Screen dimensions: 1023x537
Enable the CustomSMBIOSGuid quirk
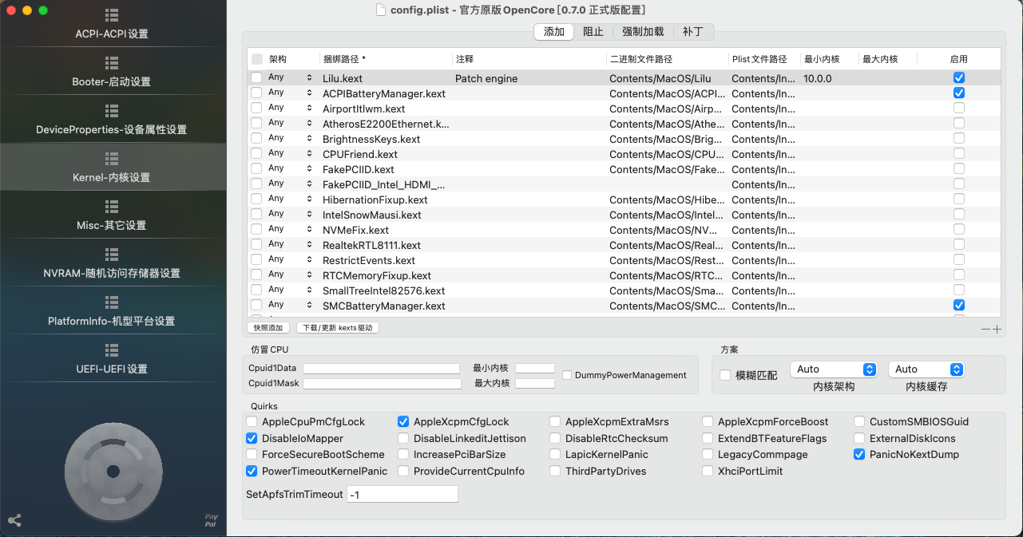point(859,421)
